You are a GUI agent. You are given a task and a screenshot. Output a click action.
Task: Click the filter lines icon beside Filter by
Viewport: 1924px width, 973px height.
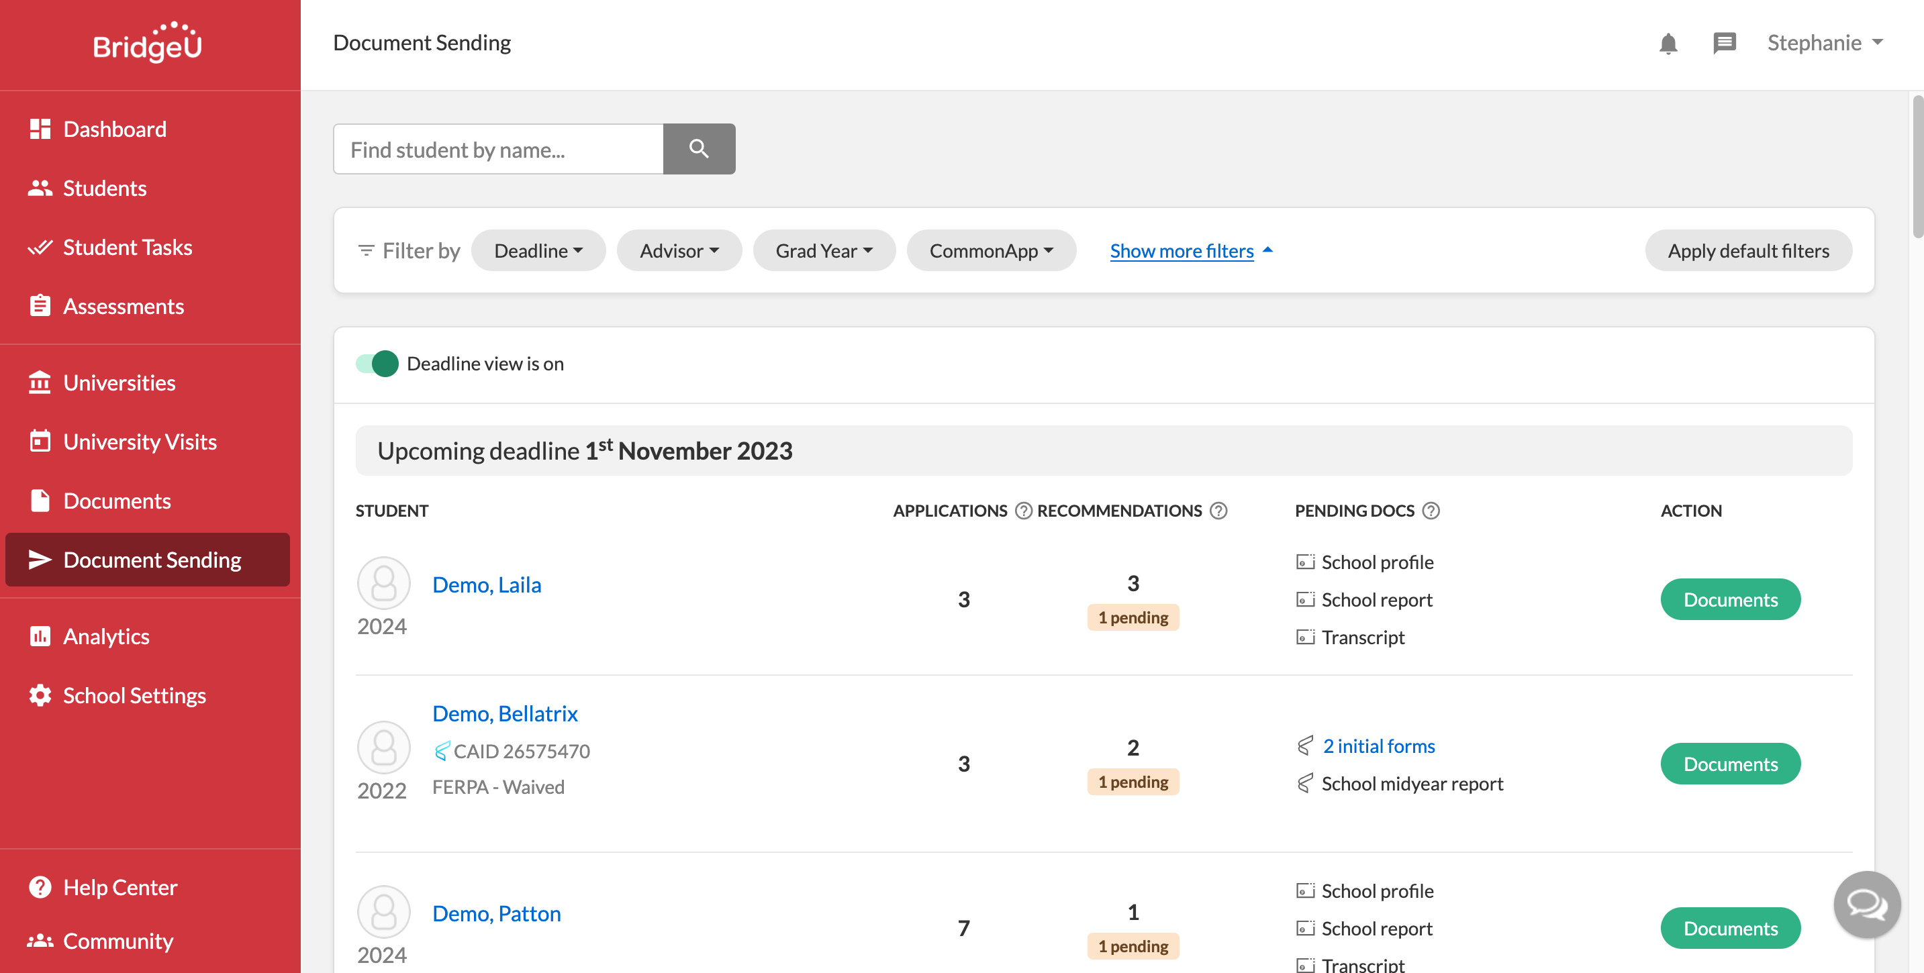[366, 251]
